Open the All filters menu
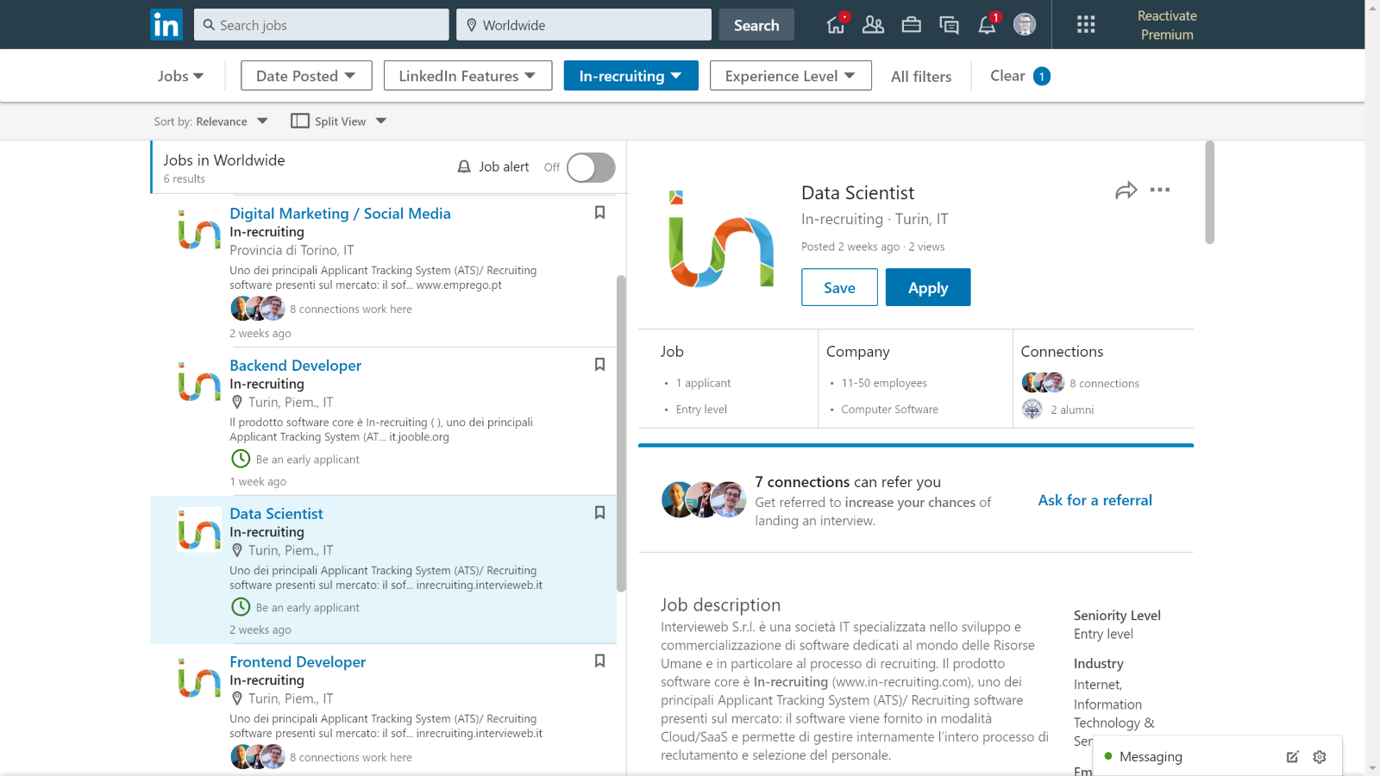The width and height of the screenshot is (1380, 776). (921, 77)
